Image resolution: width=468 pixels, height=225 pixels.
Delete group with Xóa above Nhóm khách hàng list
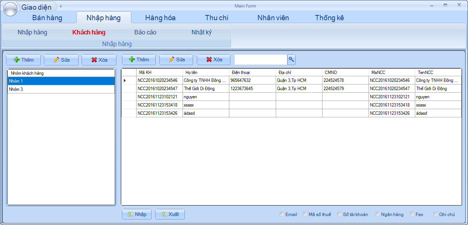pyautogui.click(x=99, y=60)
